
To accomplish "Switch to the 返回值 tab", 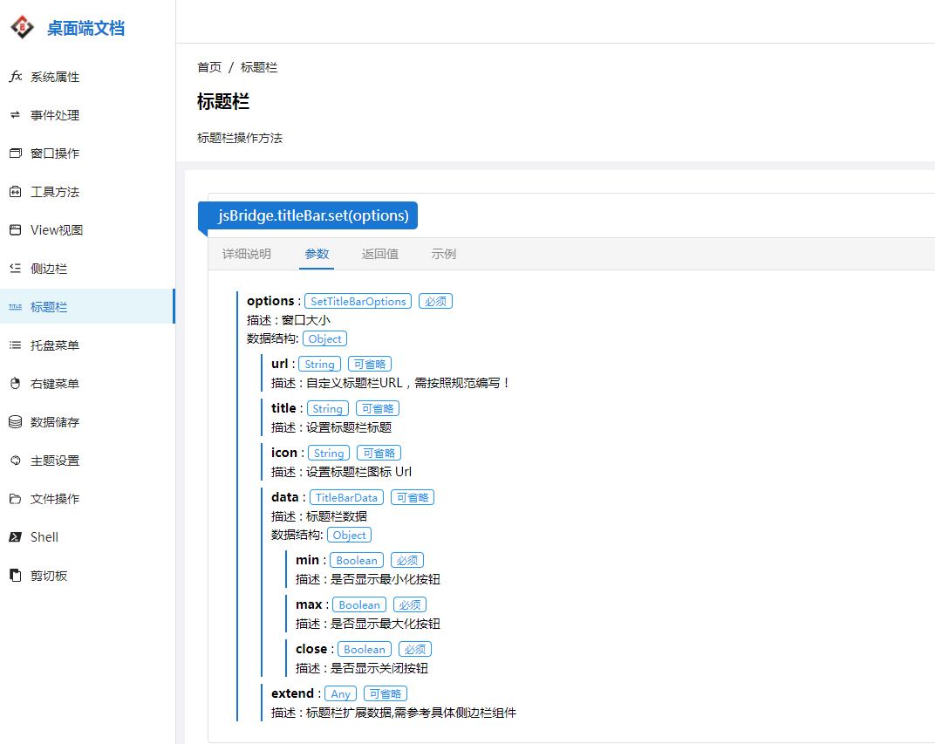I will tap(380, 254).
